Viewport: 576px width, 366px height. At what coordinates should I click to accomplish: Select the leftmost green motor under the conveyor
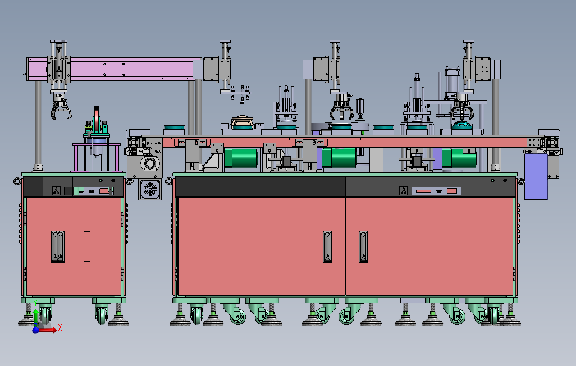tap(240, 158)
